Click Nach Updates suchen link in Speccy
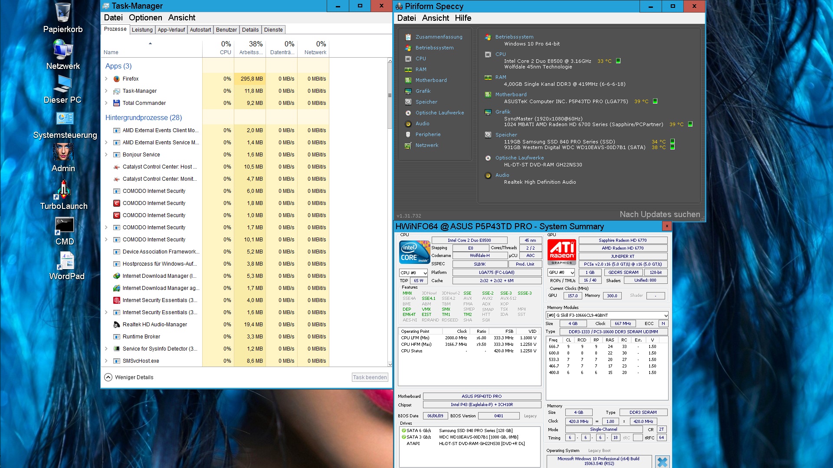This screenshot has width=833, height=468. [659, 214]
